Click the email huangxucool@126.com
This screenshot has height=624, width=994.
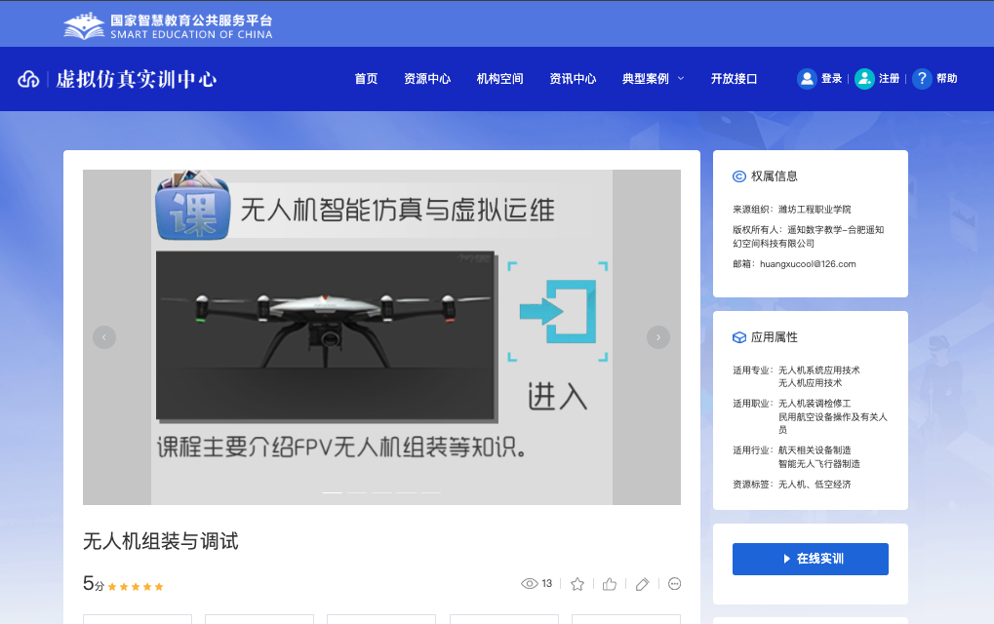(809, 264)
